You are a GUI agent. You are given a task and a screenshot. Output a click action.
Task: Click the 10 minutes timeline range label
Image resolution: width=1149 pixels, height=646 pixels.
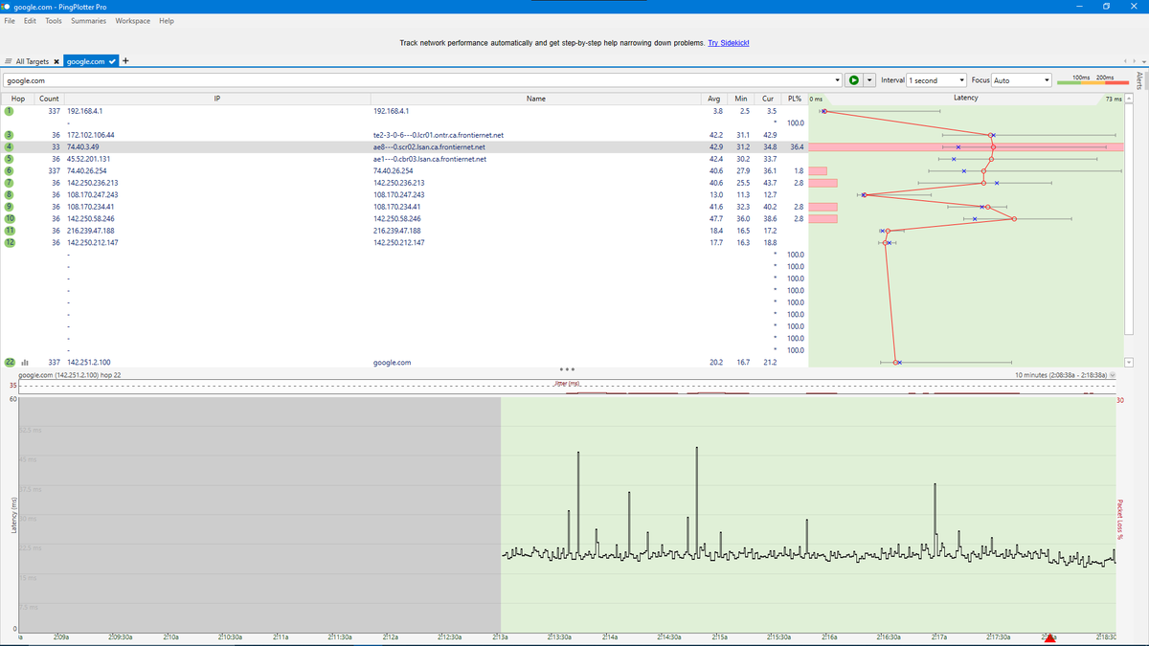[x=1061, y=375]
